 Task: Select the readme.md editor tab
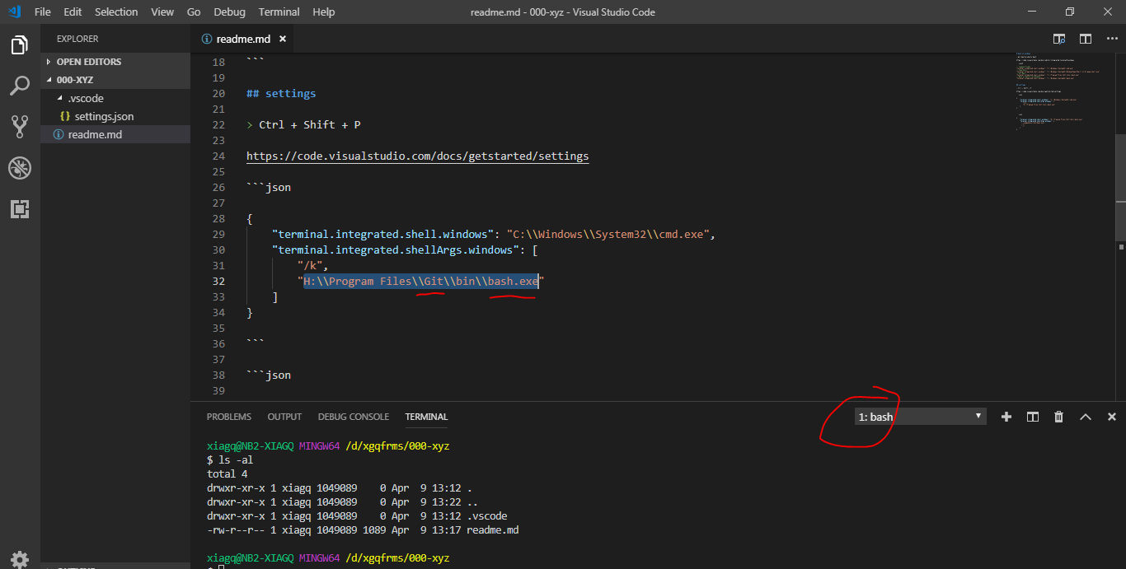(243, 39)
